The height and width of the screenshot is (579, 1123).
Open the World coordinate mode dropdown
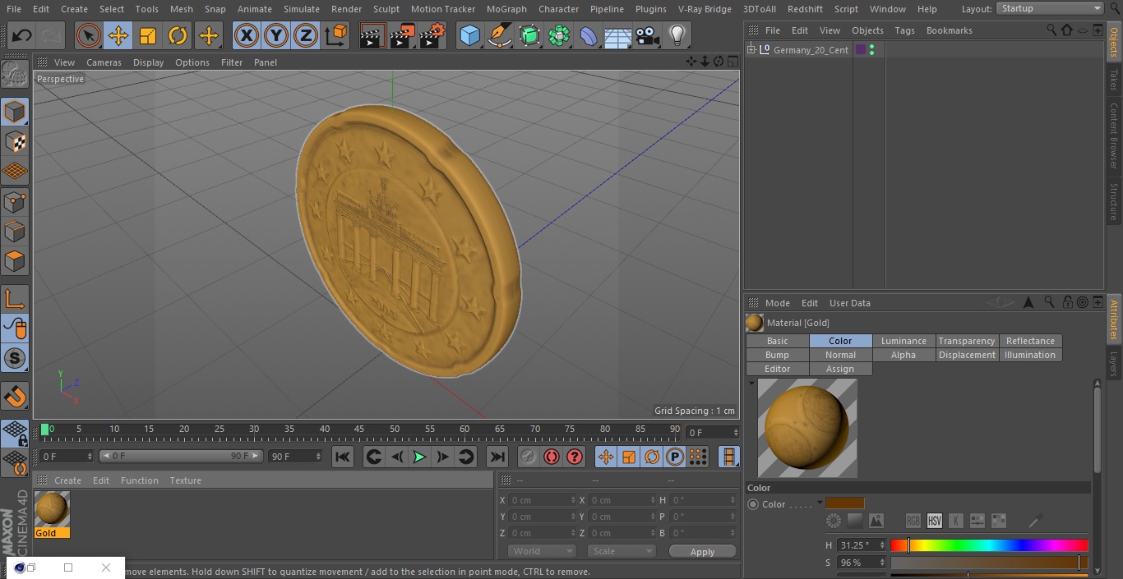coord(541,551)
